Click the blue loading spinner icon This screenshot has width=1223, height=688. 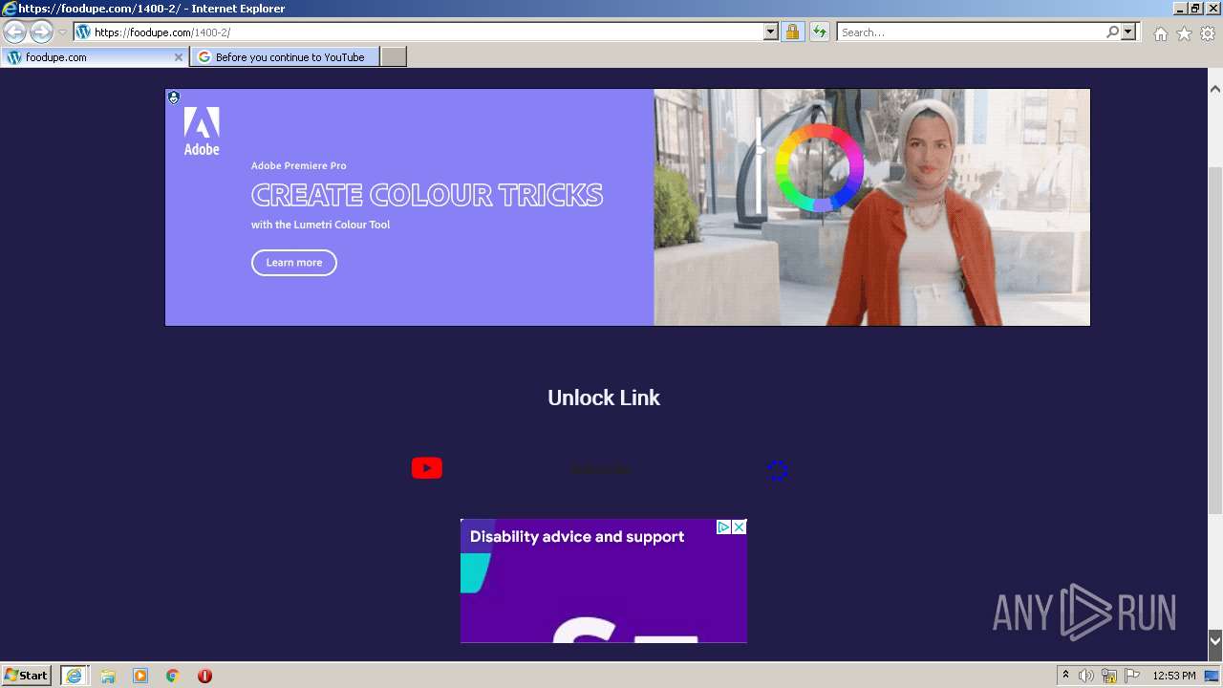tap(779, 470)
